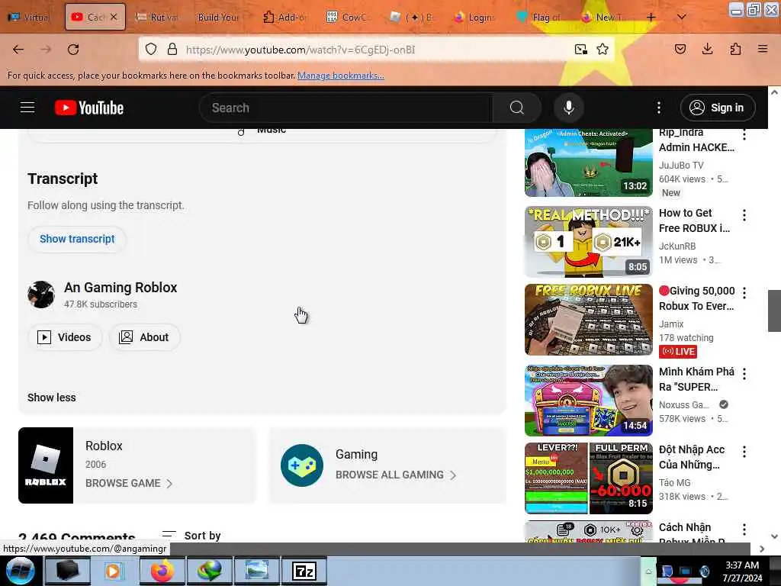781x586 pixels.
Task: Open YouTube settings three-dot menu
Action: [x=658, y=108]
